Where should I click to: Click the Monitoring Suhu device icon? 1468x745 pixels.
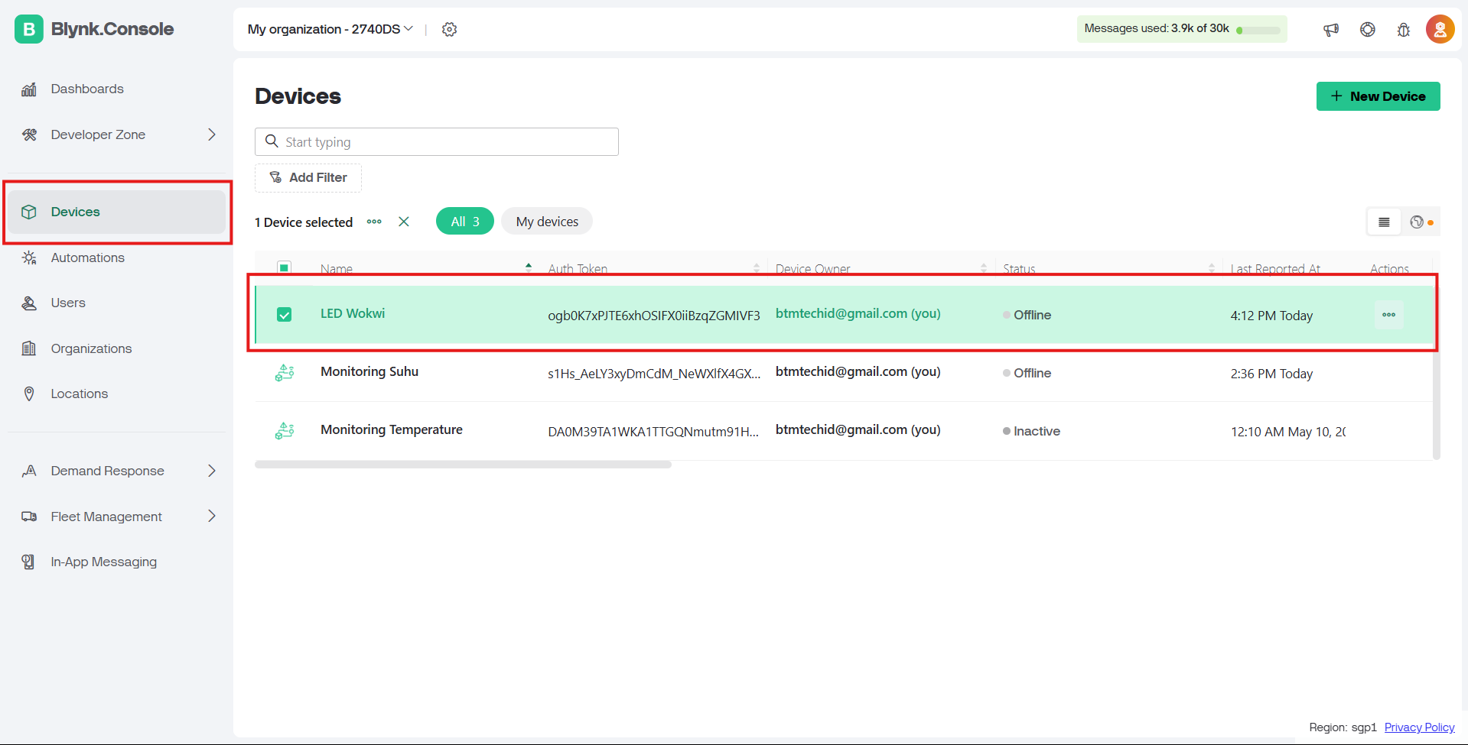pos(285,373)
